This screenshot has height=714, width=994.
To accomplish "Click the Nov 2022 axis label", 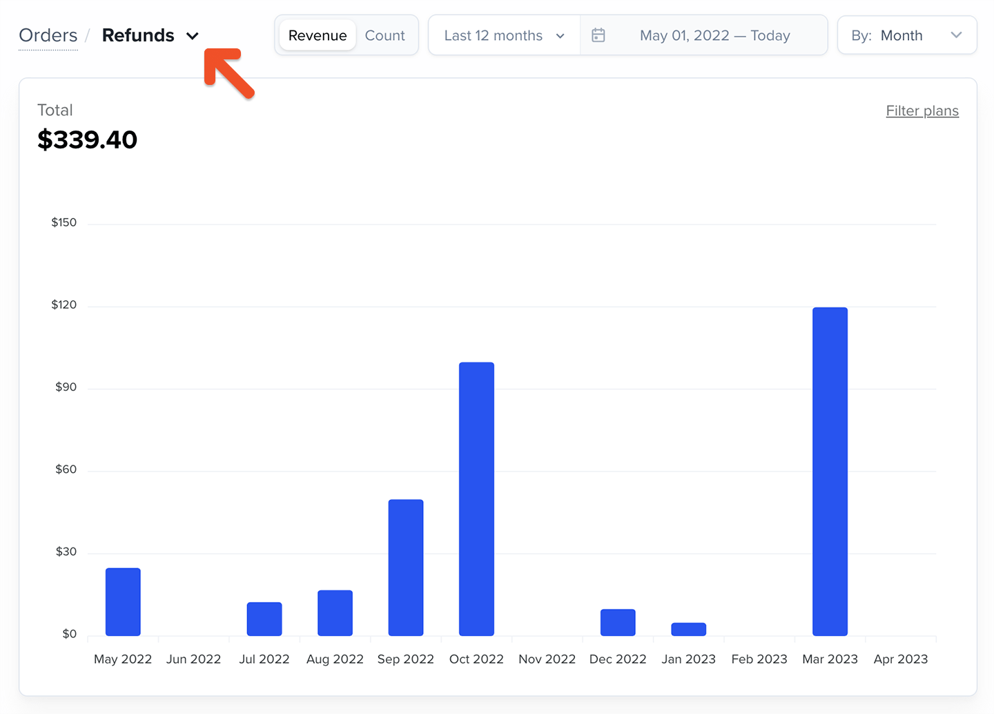I will (547, 659).
